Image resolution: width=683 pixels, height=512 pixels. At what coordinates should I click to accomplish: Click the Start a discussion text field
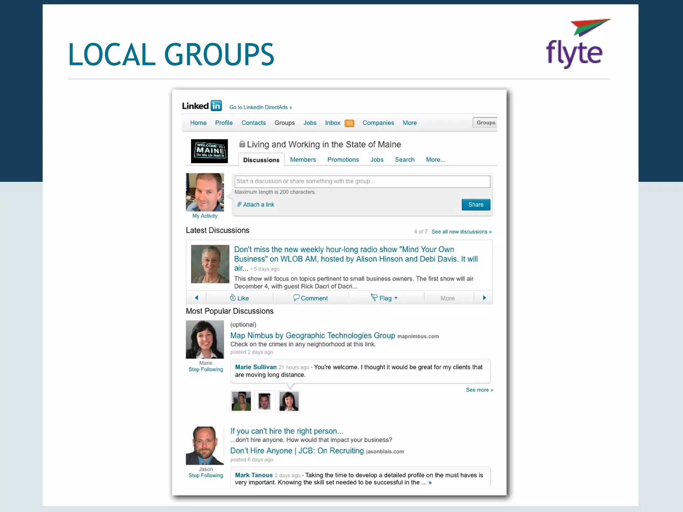click(362, 181)
